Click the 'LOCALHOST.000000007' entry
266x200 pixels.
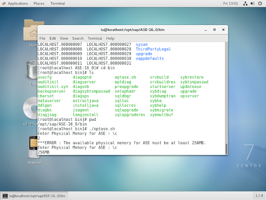click(x=60, y=45)
